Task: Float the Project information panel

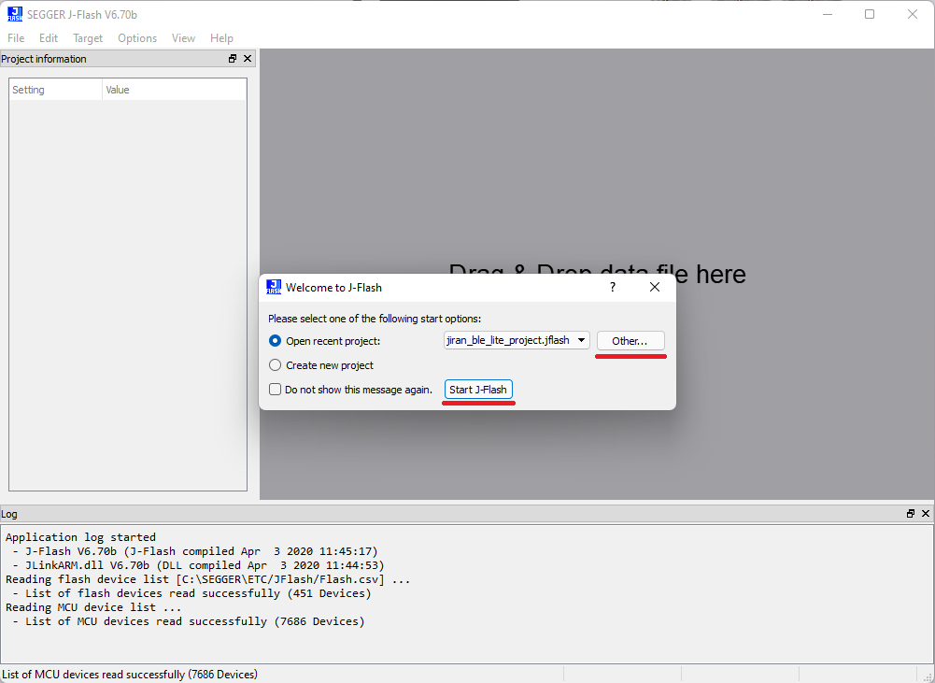Action: coord(233,59)
